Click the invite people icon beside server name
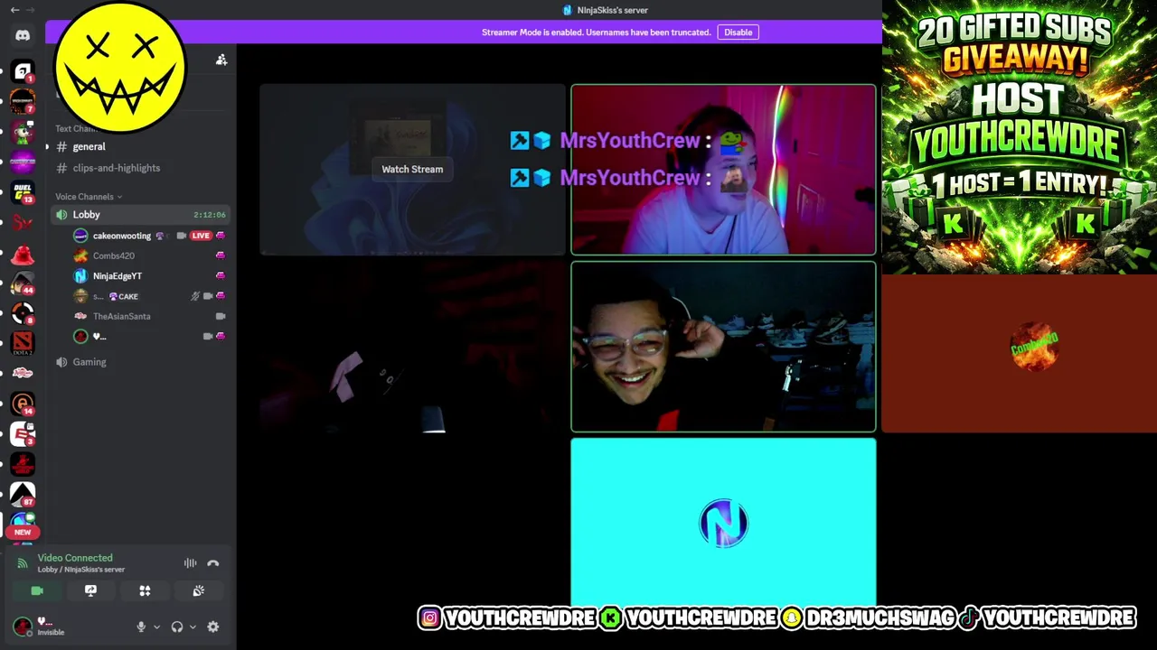This screenshot has width=1157, height=650. (x=221, y=60)
